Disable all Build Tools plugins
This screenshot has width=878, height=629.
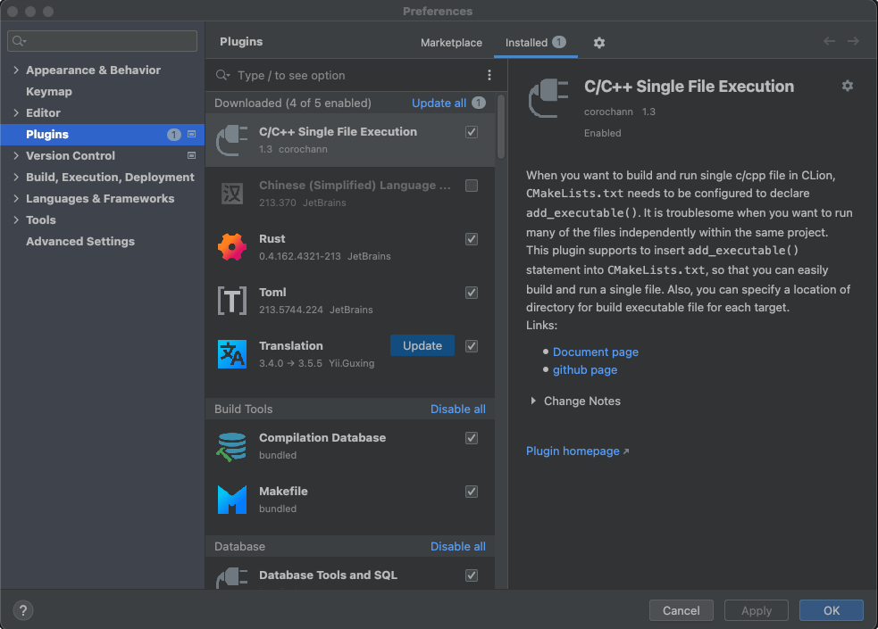(458, 409)
